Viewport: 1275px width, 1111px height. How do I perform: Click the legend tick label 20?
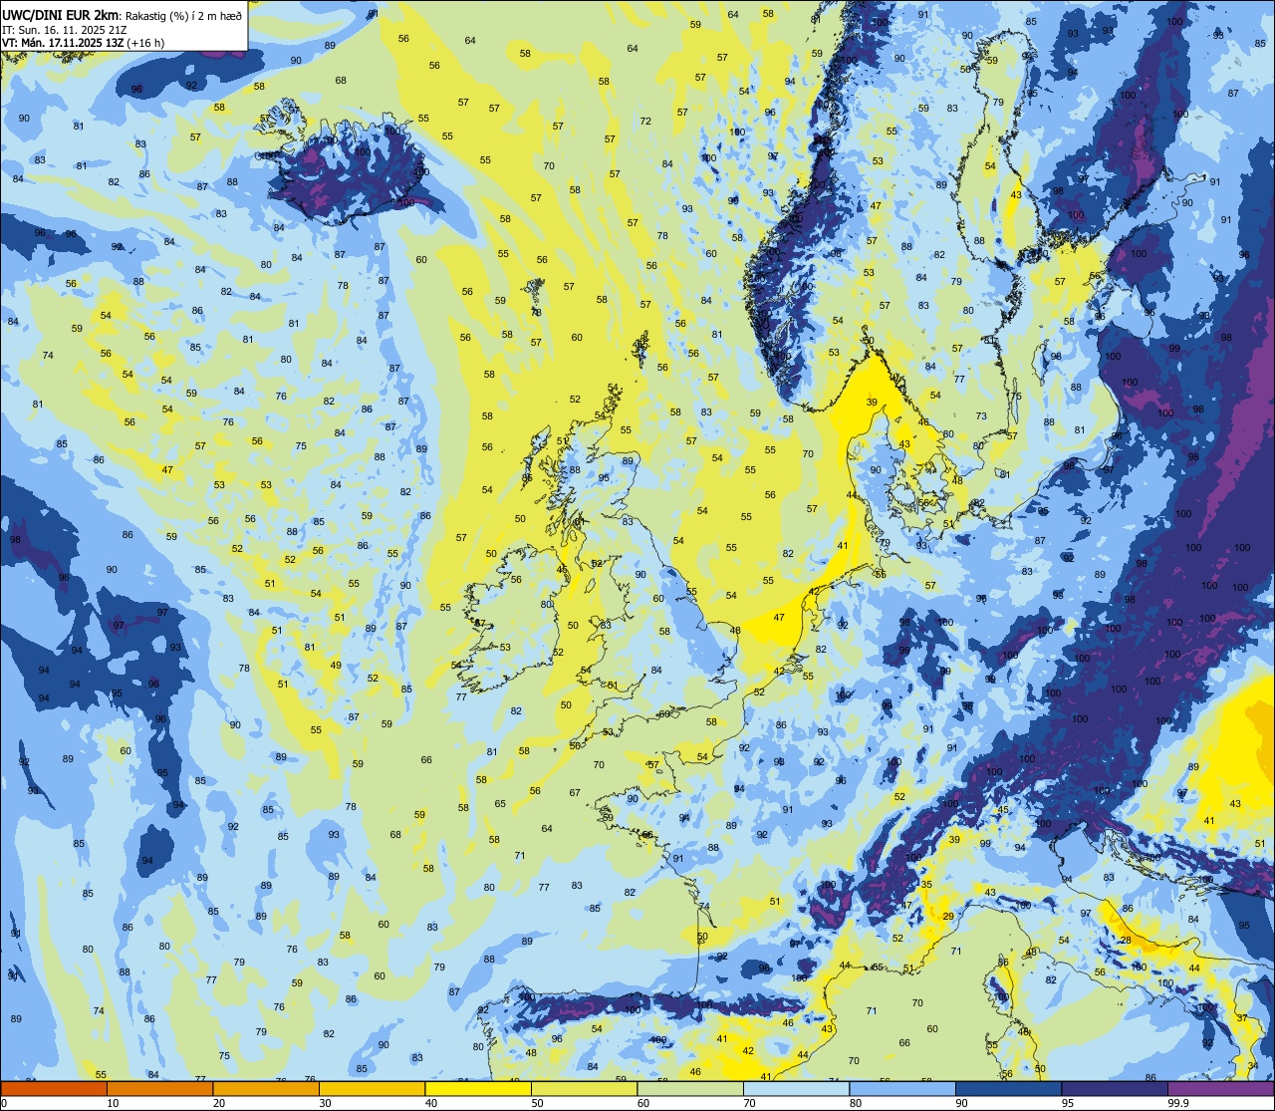(x=219, y=1103)
